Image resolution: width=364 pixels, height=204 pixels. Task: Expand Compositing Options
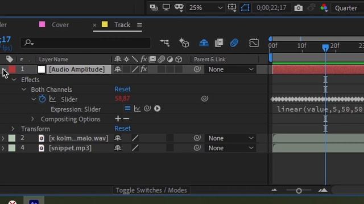click(32, 119)
